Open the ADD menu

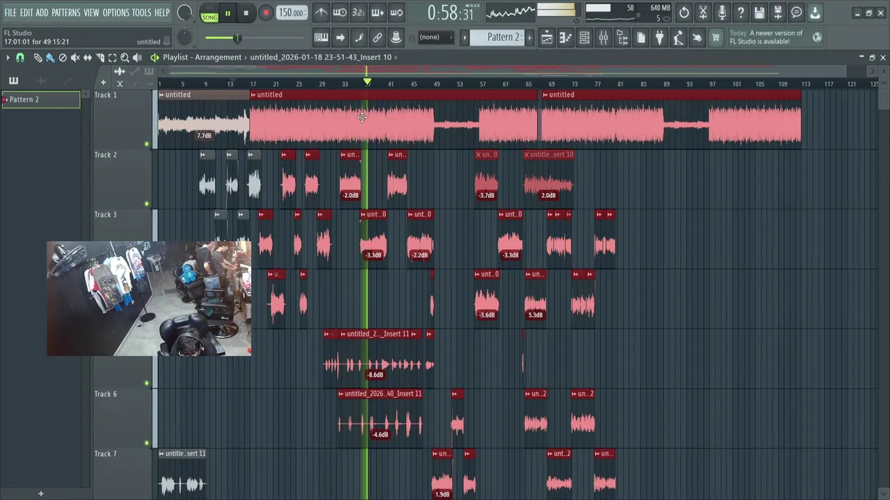coord(42,12)
